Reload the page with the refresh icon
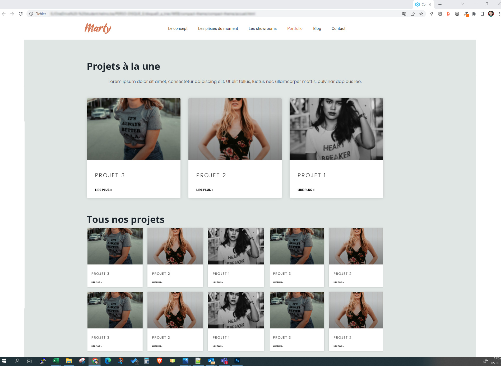The width and height of the screenshot is (501, 366). (x=21, y=14)
